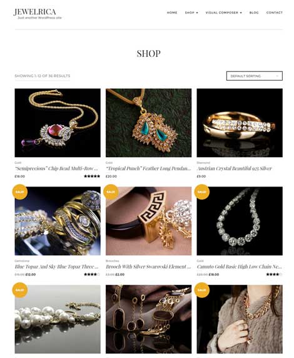Image resolution: width=294 pixels, height=358 pixels.
Task: Go to the Home menu item
Action: 172,13
